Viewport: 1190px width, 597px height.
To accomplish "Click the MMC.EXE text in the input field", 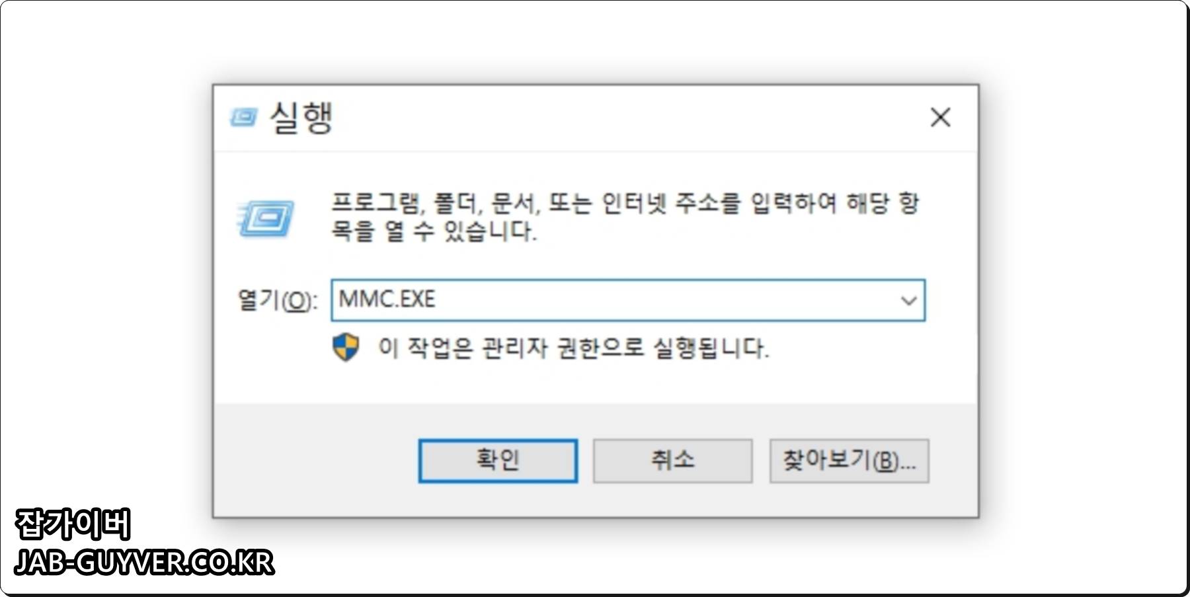I will (387, 299).
